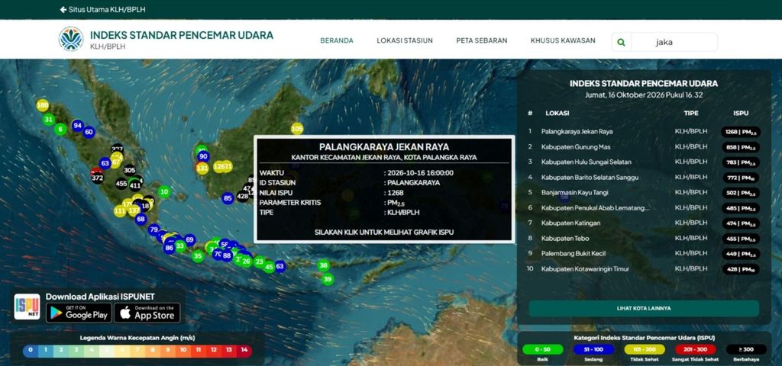The width and height of the screenshot is (782, 366).
Task: Open the black 428 marker
Action: point(242,196)
